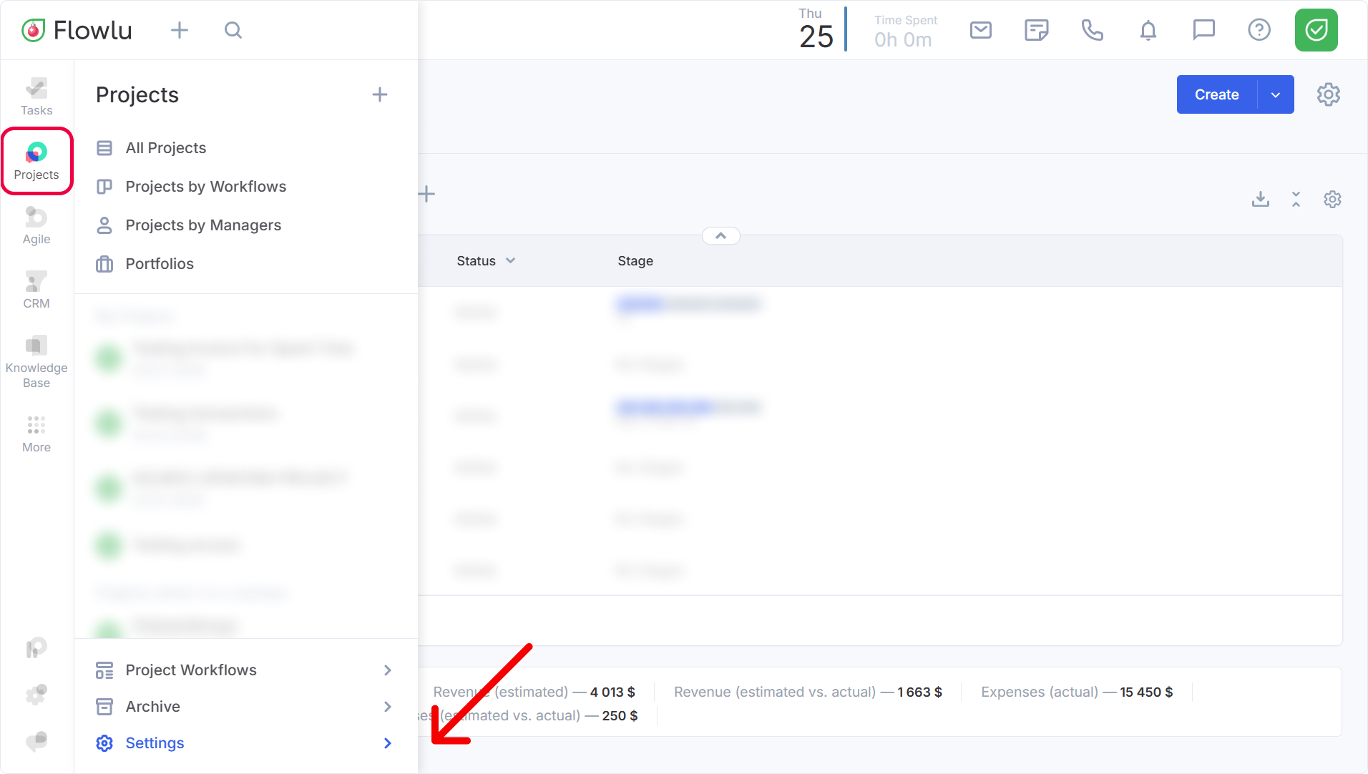Click the Time Spent tracker display
The width and height of the screenshot is (1368, 774).
tap(904, 31)
